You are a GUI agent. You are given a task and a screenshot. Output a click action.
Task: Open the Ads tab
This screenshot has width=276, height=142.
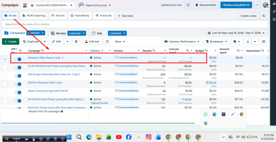click(x=100, y=33)
